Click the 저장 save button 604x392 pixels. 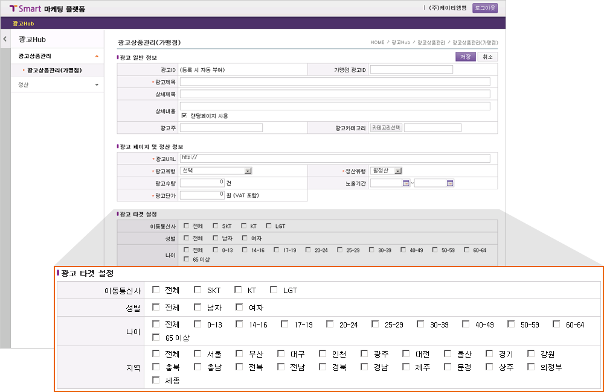(465, 57)
